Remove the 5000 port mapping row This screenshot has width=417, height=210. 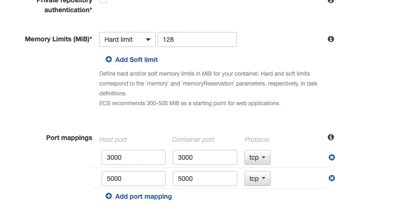click(x=332, y=178)
